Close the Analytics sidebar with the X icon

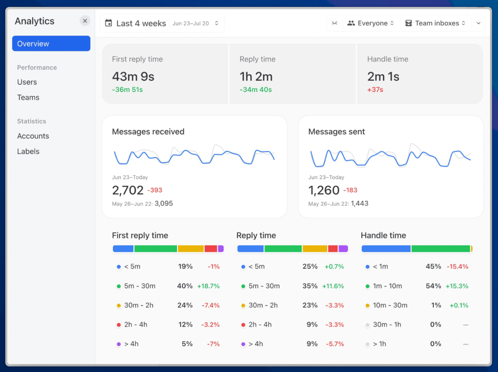point(85,21)
